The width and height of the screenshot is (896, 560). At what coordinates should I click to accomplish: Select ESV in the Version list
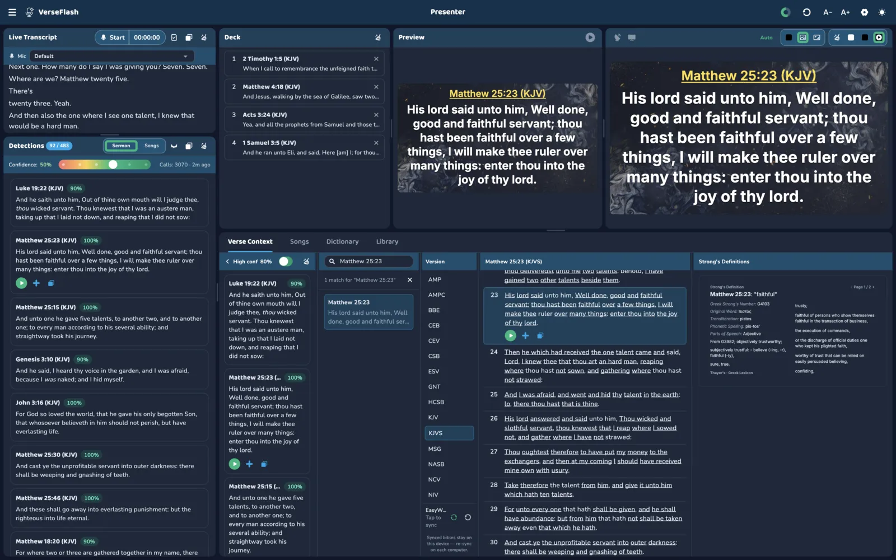point(449,371)
